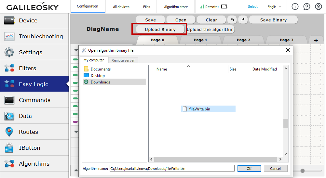Open the help question mark icon
The image size is (326, 178).
(x=306, y=6)
